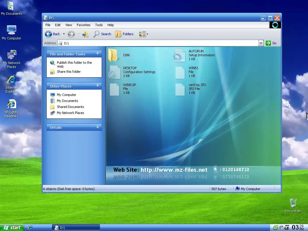Click the Forward arrow icon
Viewport: 308px width, 231px height.
click(x=71, y=34)
